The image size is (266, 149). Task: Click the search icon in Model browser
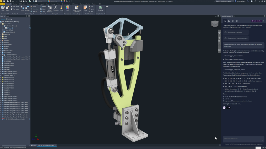click(x=26, y=16)
